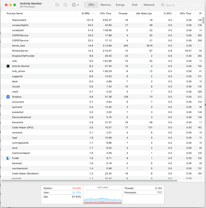
Task: Sort by the % GPU column header
Action: (168, 14)
